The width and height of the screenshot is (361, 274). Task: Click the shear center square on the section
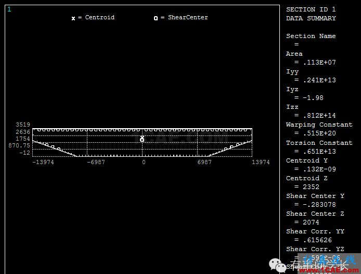(142, 140)
